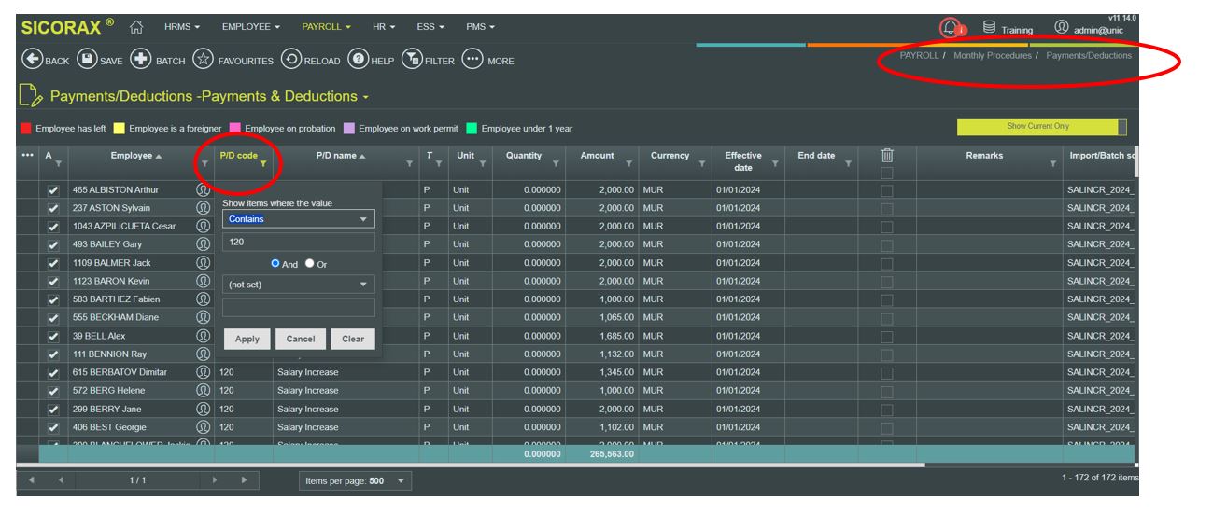
Task: Click the Reload icon
Action: [290, 60]
